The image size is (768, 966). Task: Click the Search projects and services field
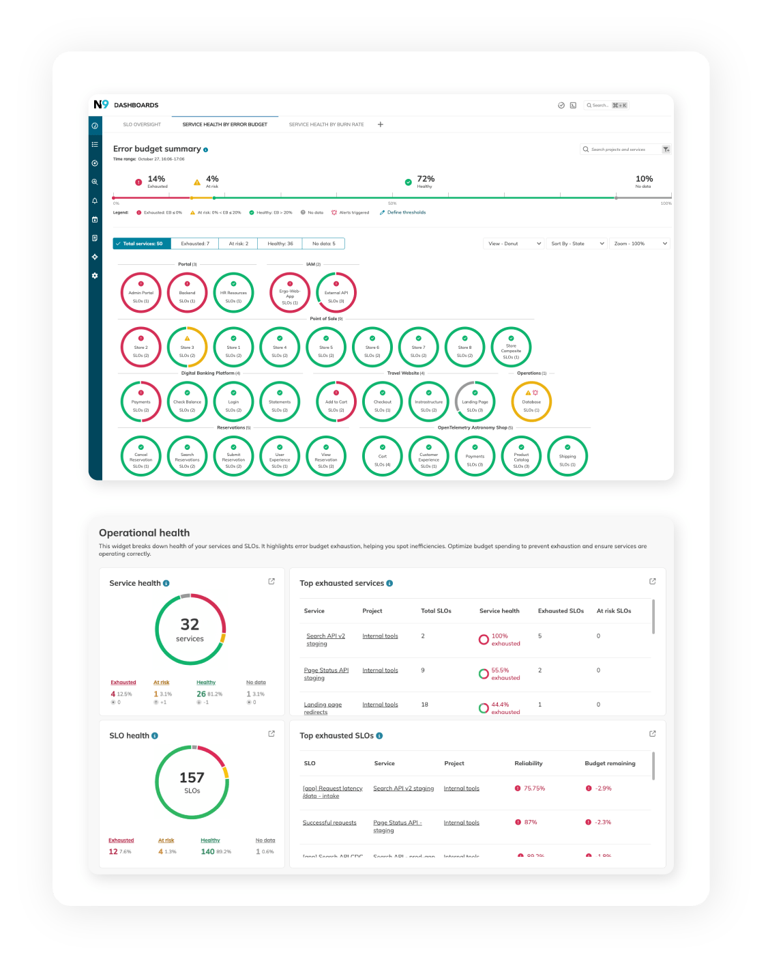pyautogui.click(x=619, y=150)
